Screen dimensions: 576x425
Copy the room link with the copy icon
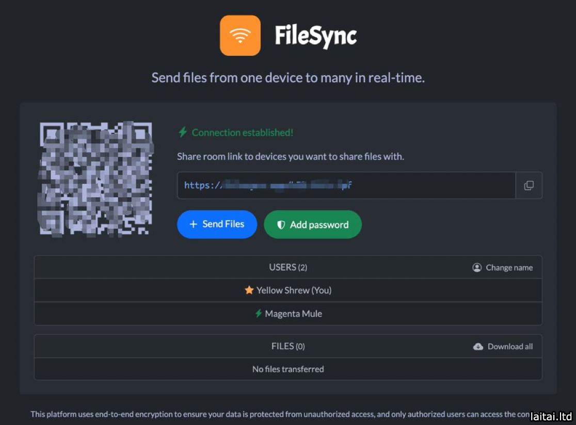[x=529, y=186]
